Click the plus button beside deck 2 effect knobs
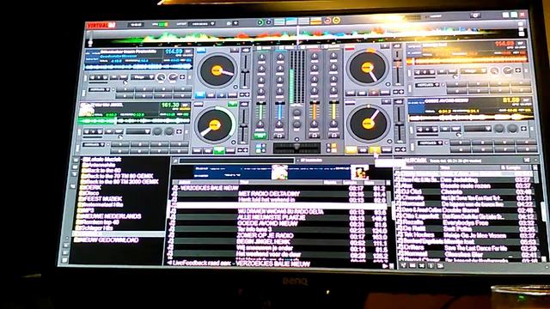The width and height of the screenshot is (550, 309). (x=517, y=70)
